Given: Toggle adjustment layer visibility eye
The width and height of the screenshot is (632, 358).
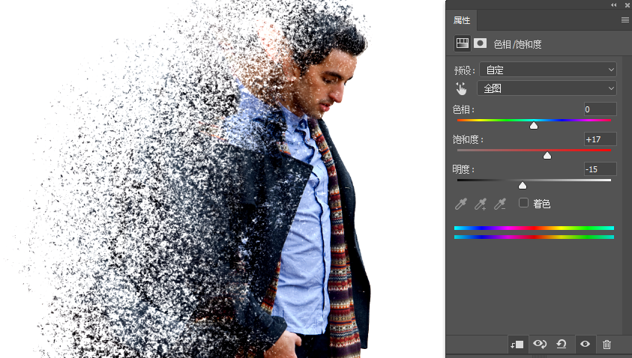Looking at the screenshot, I should [585, 344].
